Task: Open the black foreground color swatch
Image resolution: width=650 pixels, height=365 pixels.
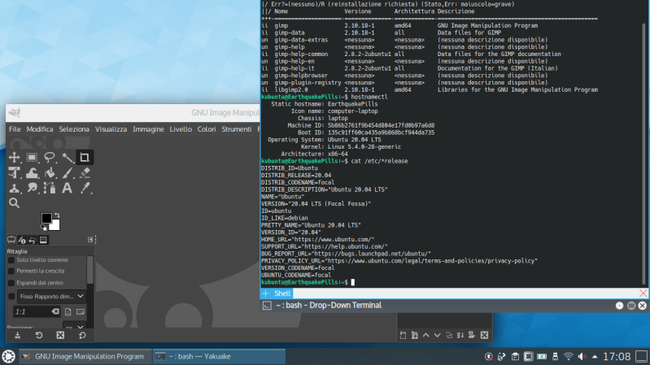Action: [x=46, y=218]
